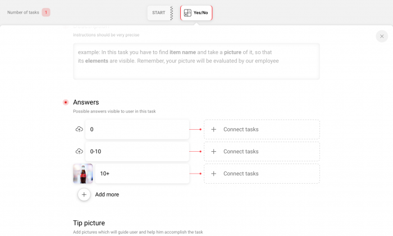Edit the answer field containing 0
393x236 pixels.
pyautogui.click(x=137, y=129)
